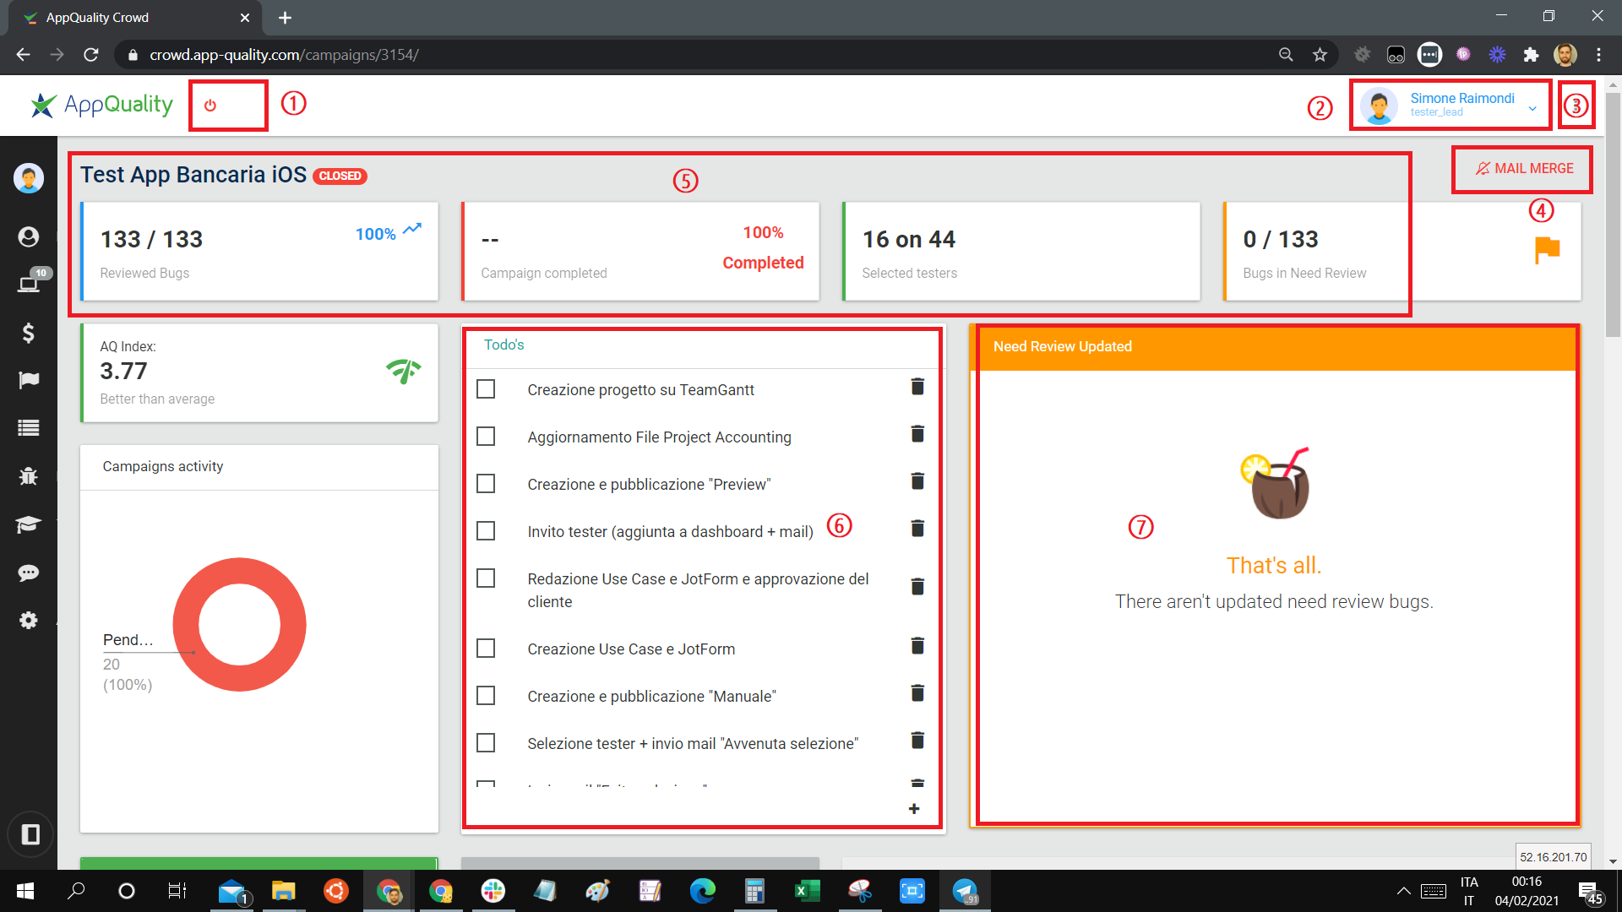
Task: Delete 'Invito tester' todo
Action: (917, 529)
